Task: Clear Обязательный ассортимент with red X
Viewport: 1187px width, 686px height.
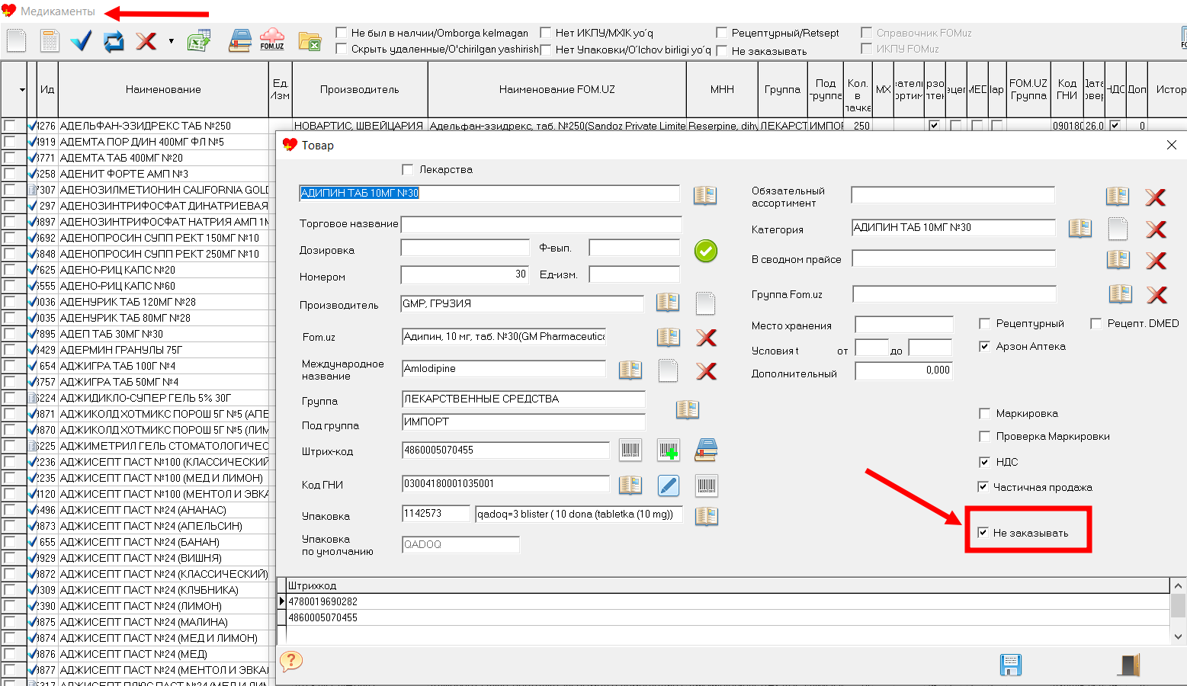Action: click(x=1156, y=197)
